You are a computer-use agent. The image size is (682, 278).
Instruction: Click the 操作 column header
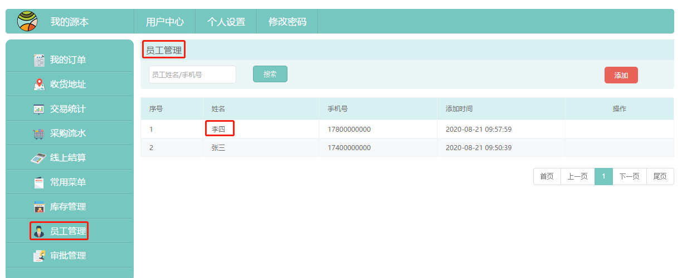[x=620, y=109]
